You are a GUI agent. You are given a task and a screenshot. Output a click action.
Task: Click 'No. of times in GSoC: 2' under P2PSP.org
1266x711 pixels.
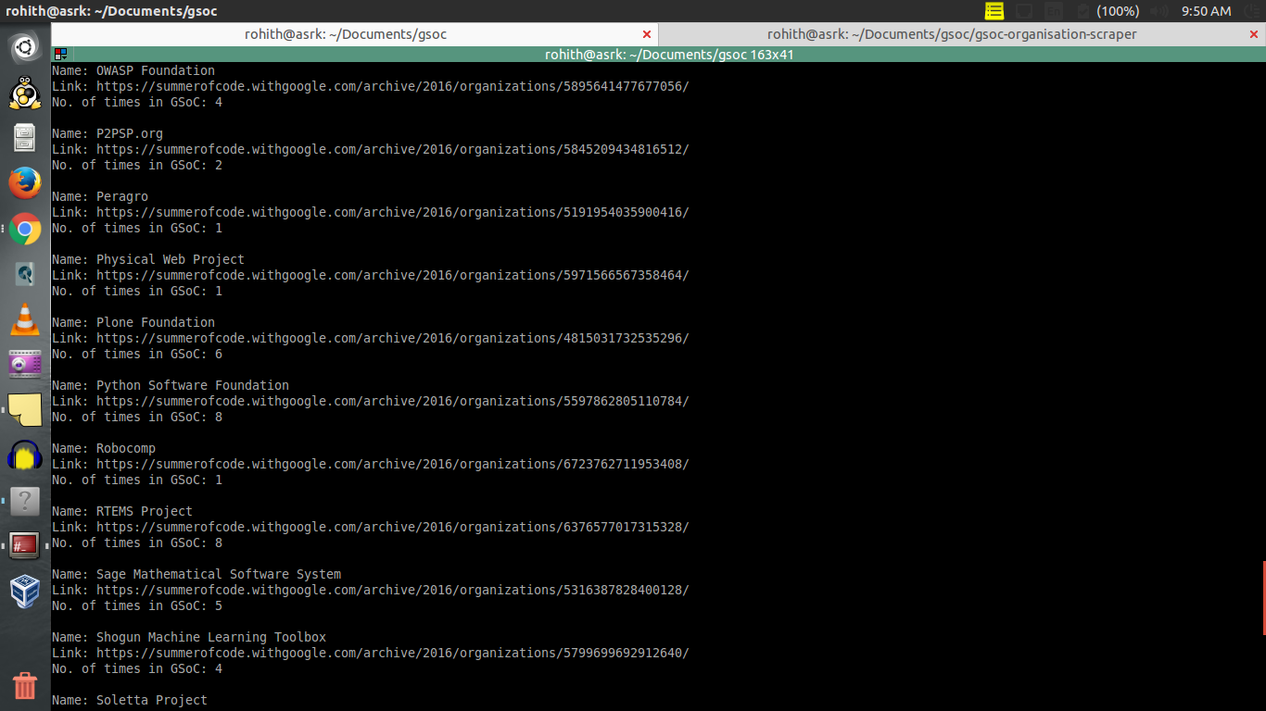[x=137, y=165]
